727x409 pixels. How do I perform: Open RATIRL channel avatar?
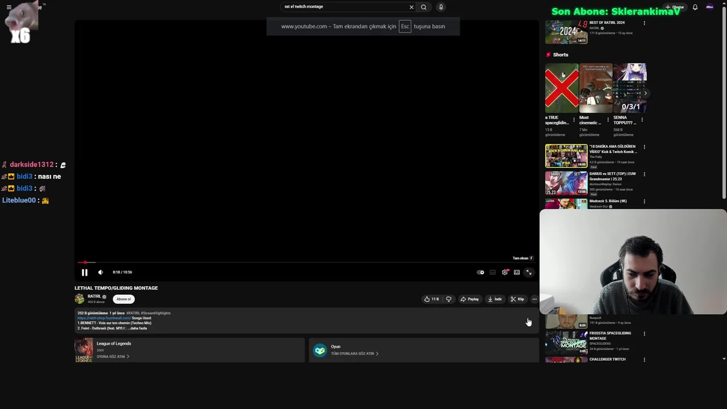[80, 299]
